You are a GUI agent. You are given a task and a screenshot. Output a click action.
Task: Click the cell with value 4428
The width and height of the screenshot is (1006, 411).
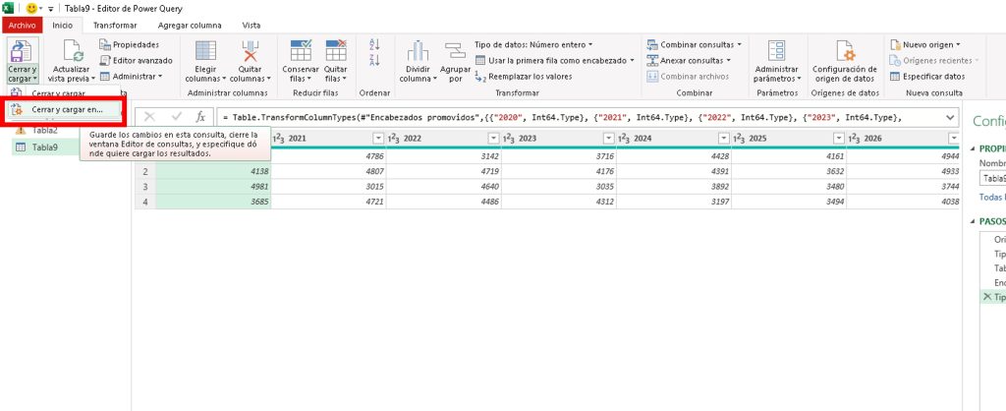click(674, 156)
